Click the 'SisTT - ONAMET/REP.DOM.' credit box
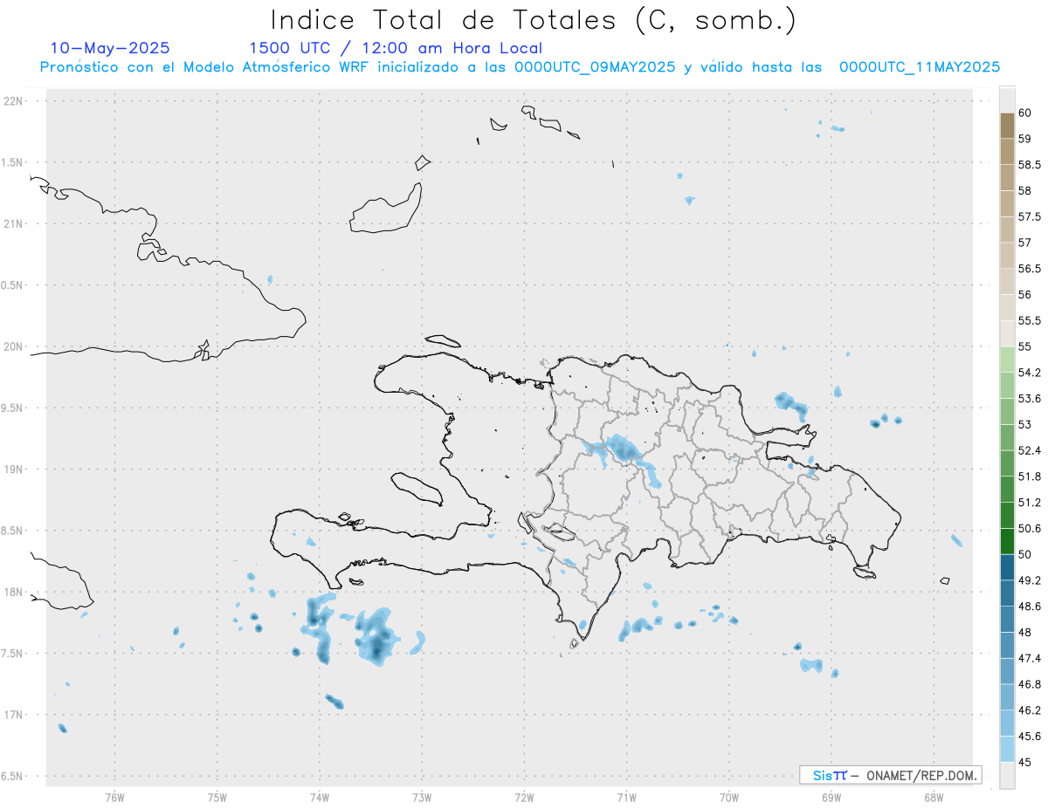Image resolution: width=1048 pixels, height=809 pixels. (x=891, y=775)
